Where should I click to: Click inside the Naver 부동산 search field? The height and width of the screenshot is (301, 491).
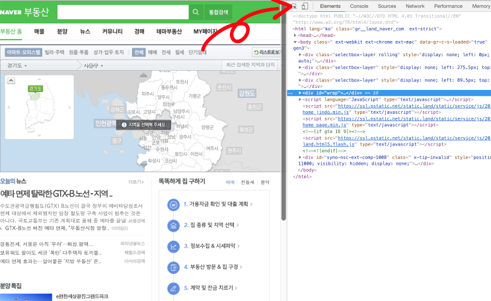tap(123, 12)
